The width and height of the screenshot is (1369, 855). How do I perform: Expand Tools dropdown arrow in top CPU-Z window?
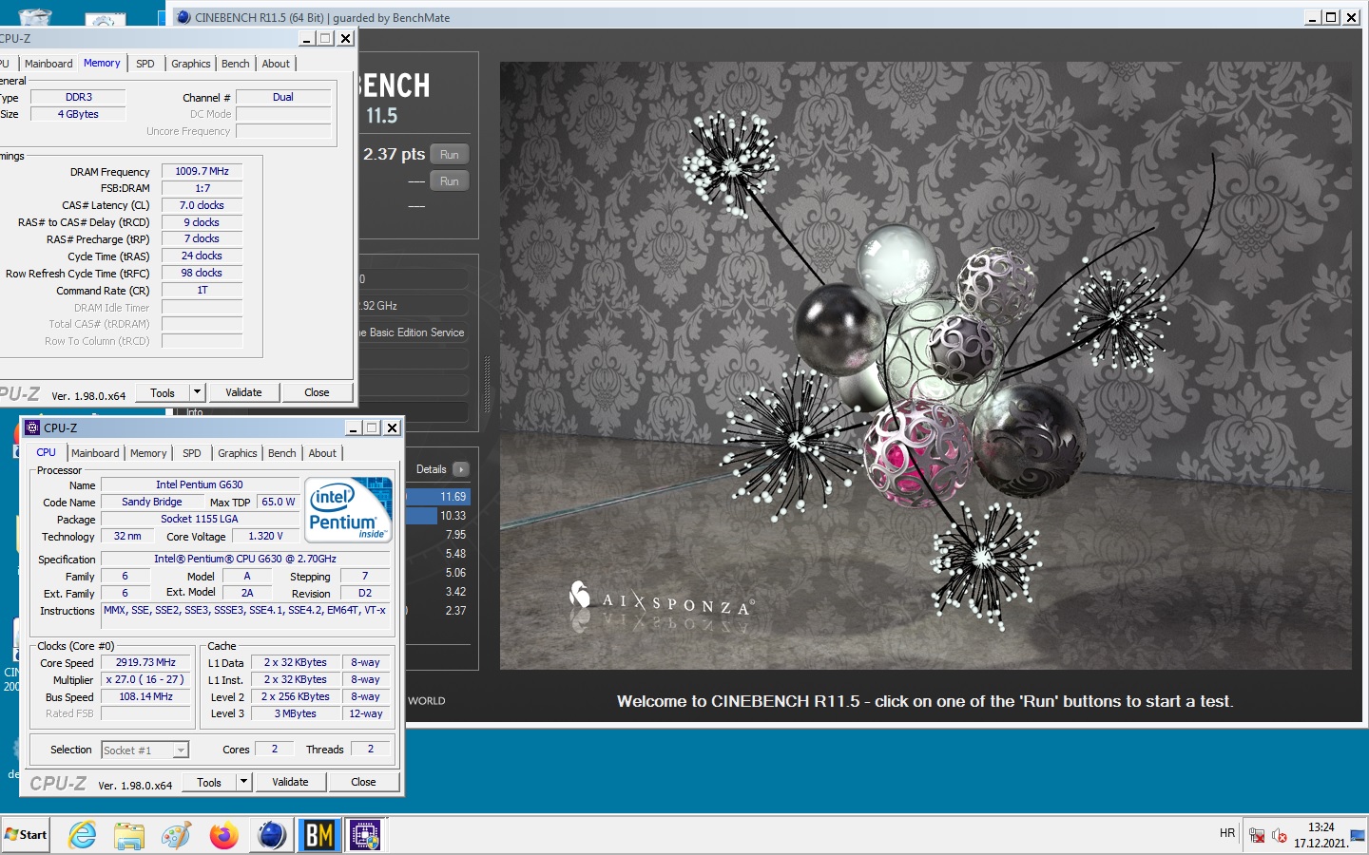click(x=197, y=392)
